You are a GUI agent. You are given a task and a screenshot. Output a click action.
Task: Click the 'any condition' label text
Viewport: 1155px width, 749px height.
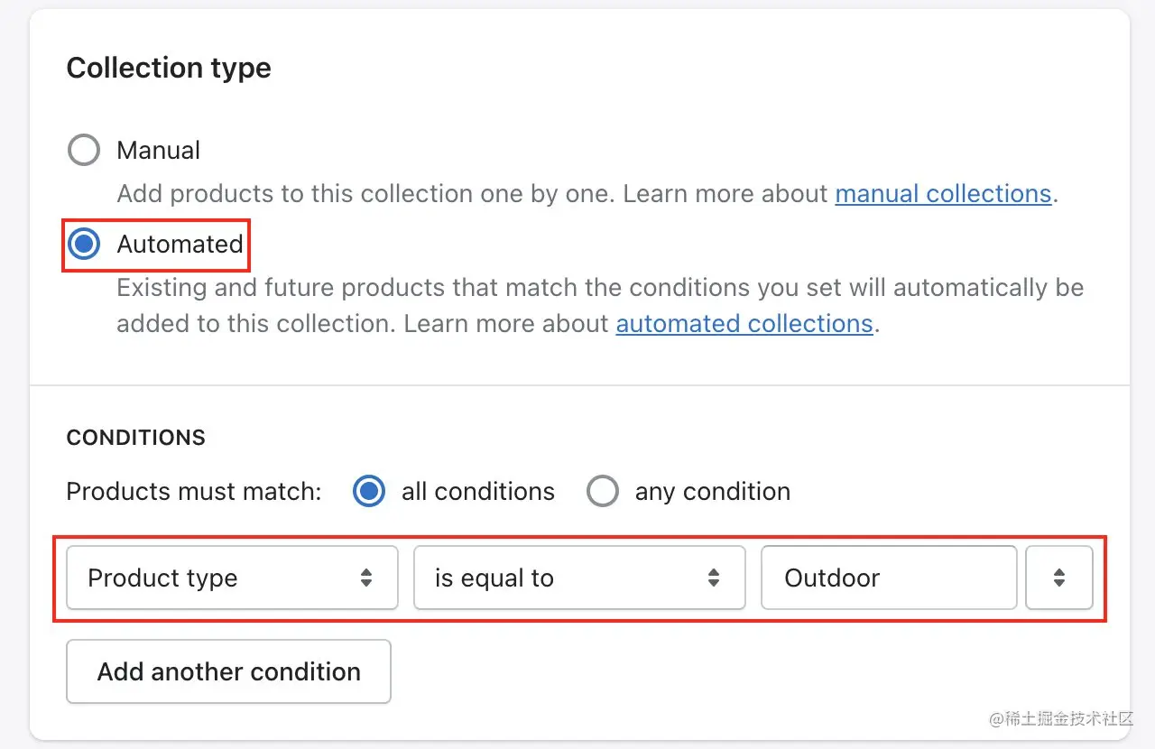pyautogui.click(x=713, y=491)
